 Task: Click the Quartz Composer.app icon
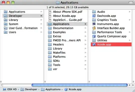point(94,36)
